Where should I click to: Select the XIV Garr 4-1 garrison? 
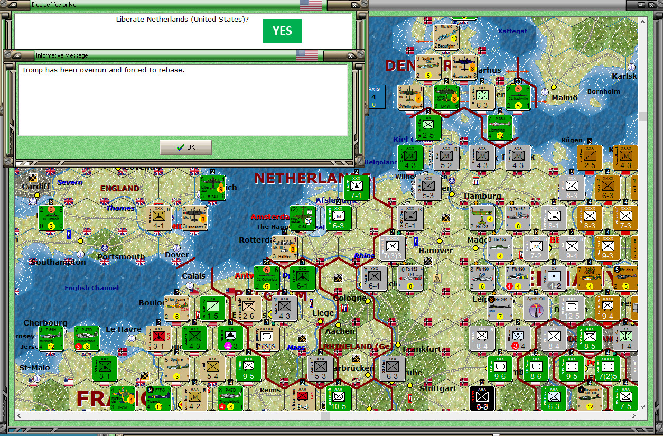(159, 218)
